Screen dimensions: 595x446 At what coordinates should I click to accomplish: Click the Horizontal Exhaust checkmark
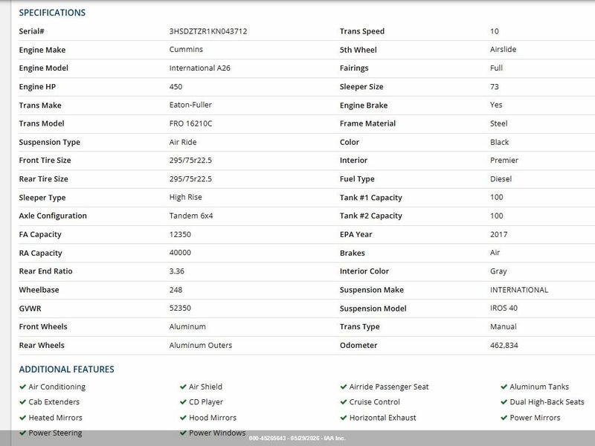click(344, 418)
